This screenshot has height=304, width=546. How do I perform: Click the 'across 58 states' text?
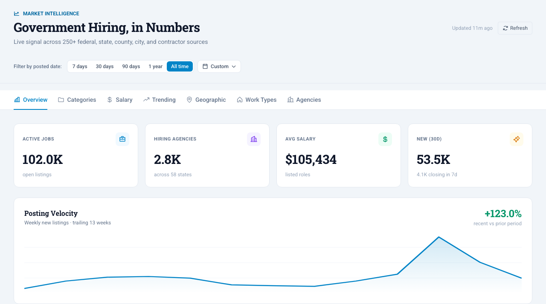click(173, 175)
